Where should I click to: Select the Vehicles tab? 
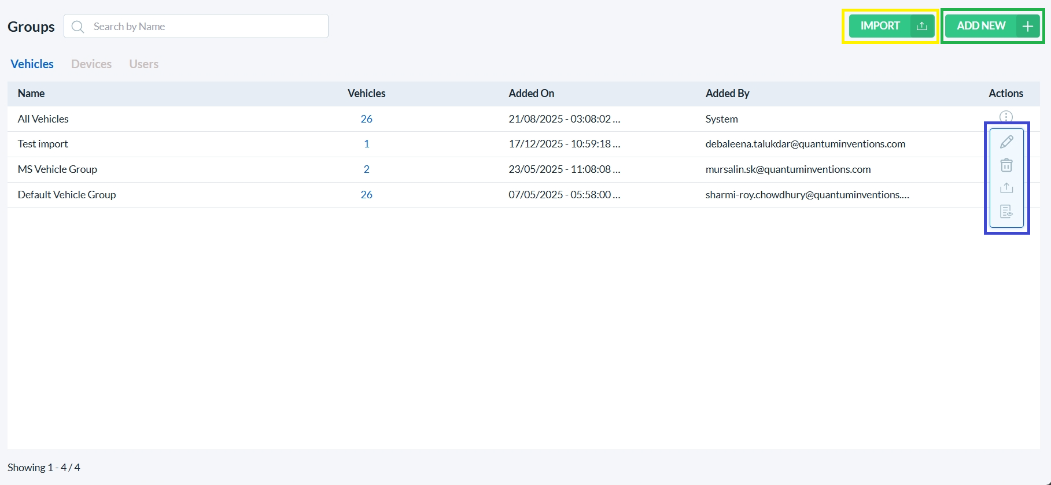[32, 64]
